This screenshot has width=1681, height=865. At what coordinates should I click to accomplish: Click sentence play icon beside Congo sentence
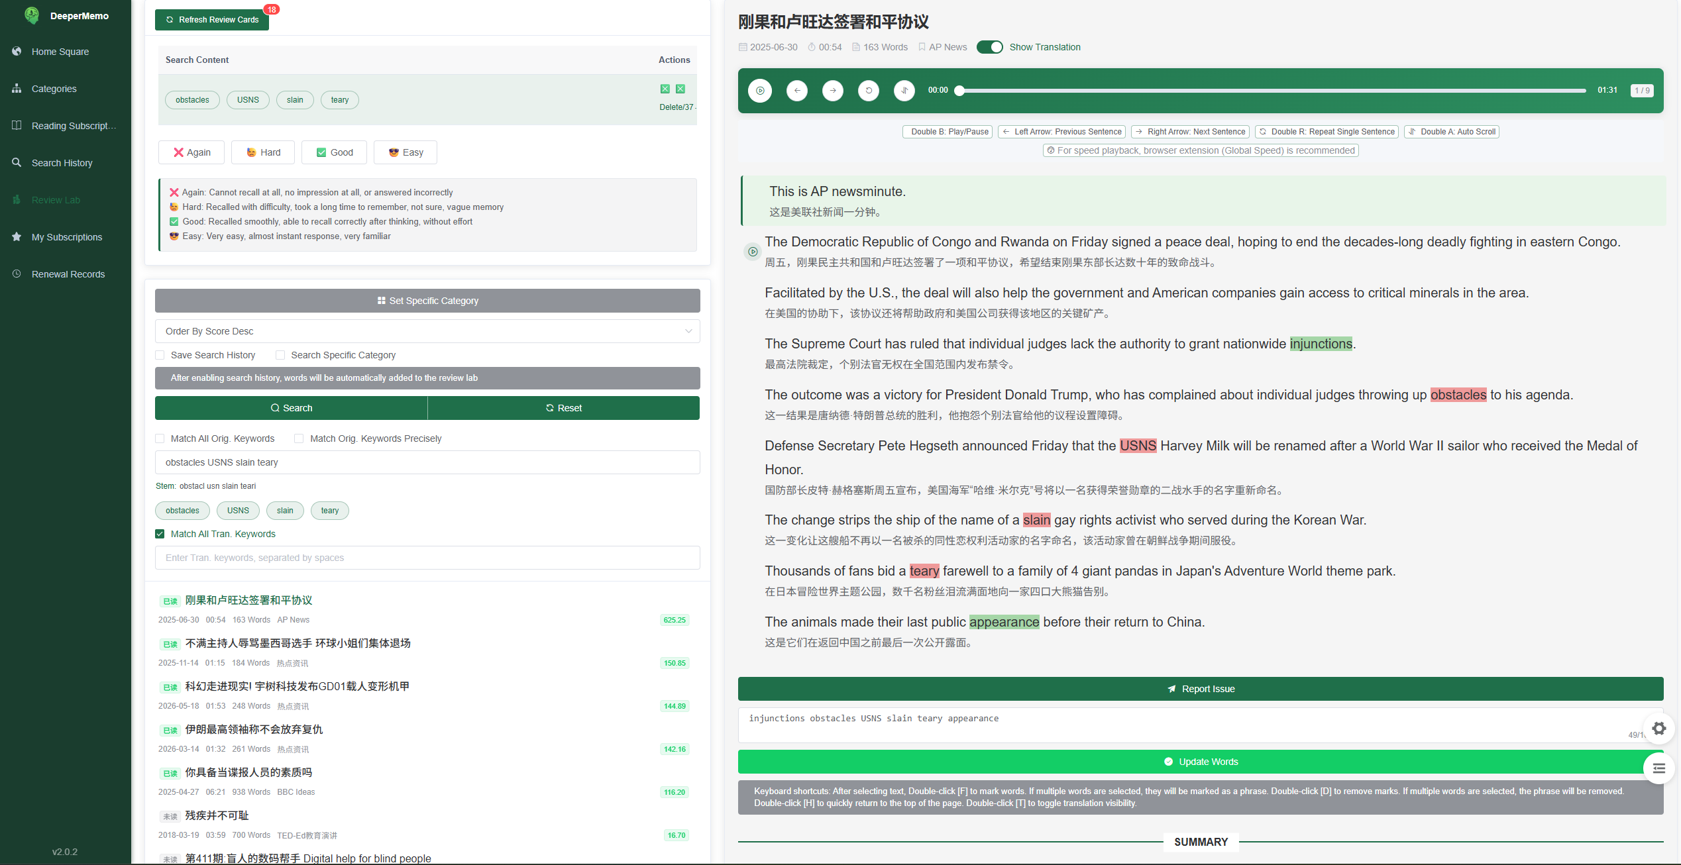753,252
